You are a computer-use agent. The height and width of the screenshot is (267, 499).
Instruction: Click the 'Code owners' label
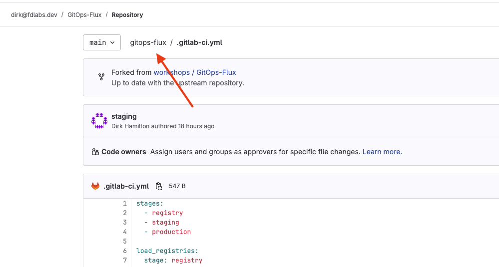coord(124,152)
